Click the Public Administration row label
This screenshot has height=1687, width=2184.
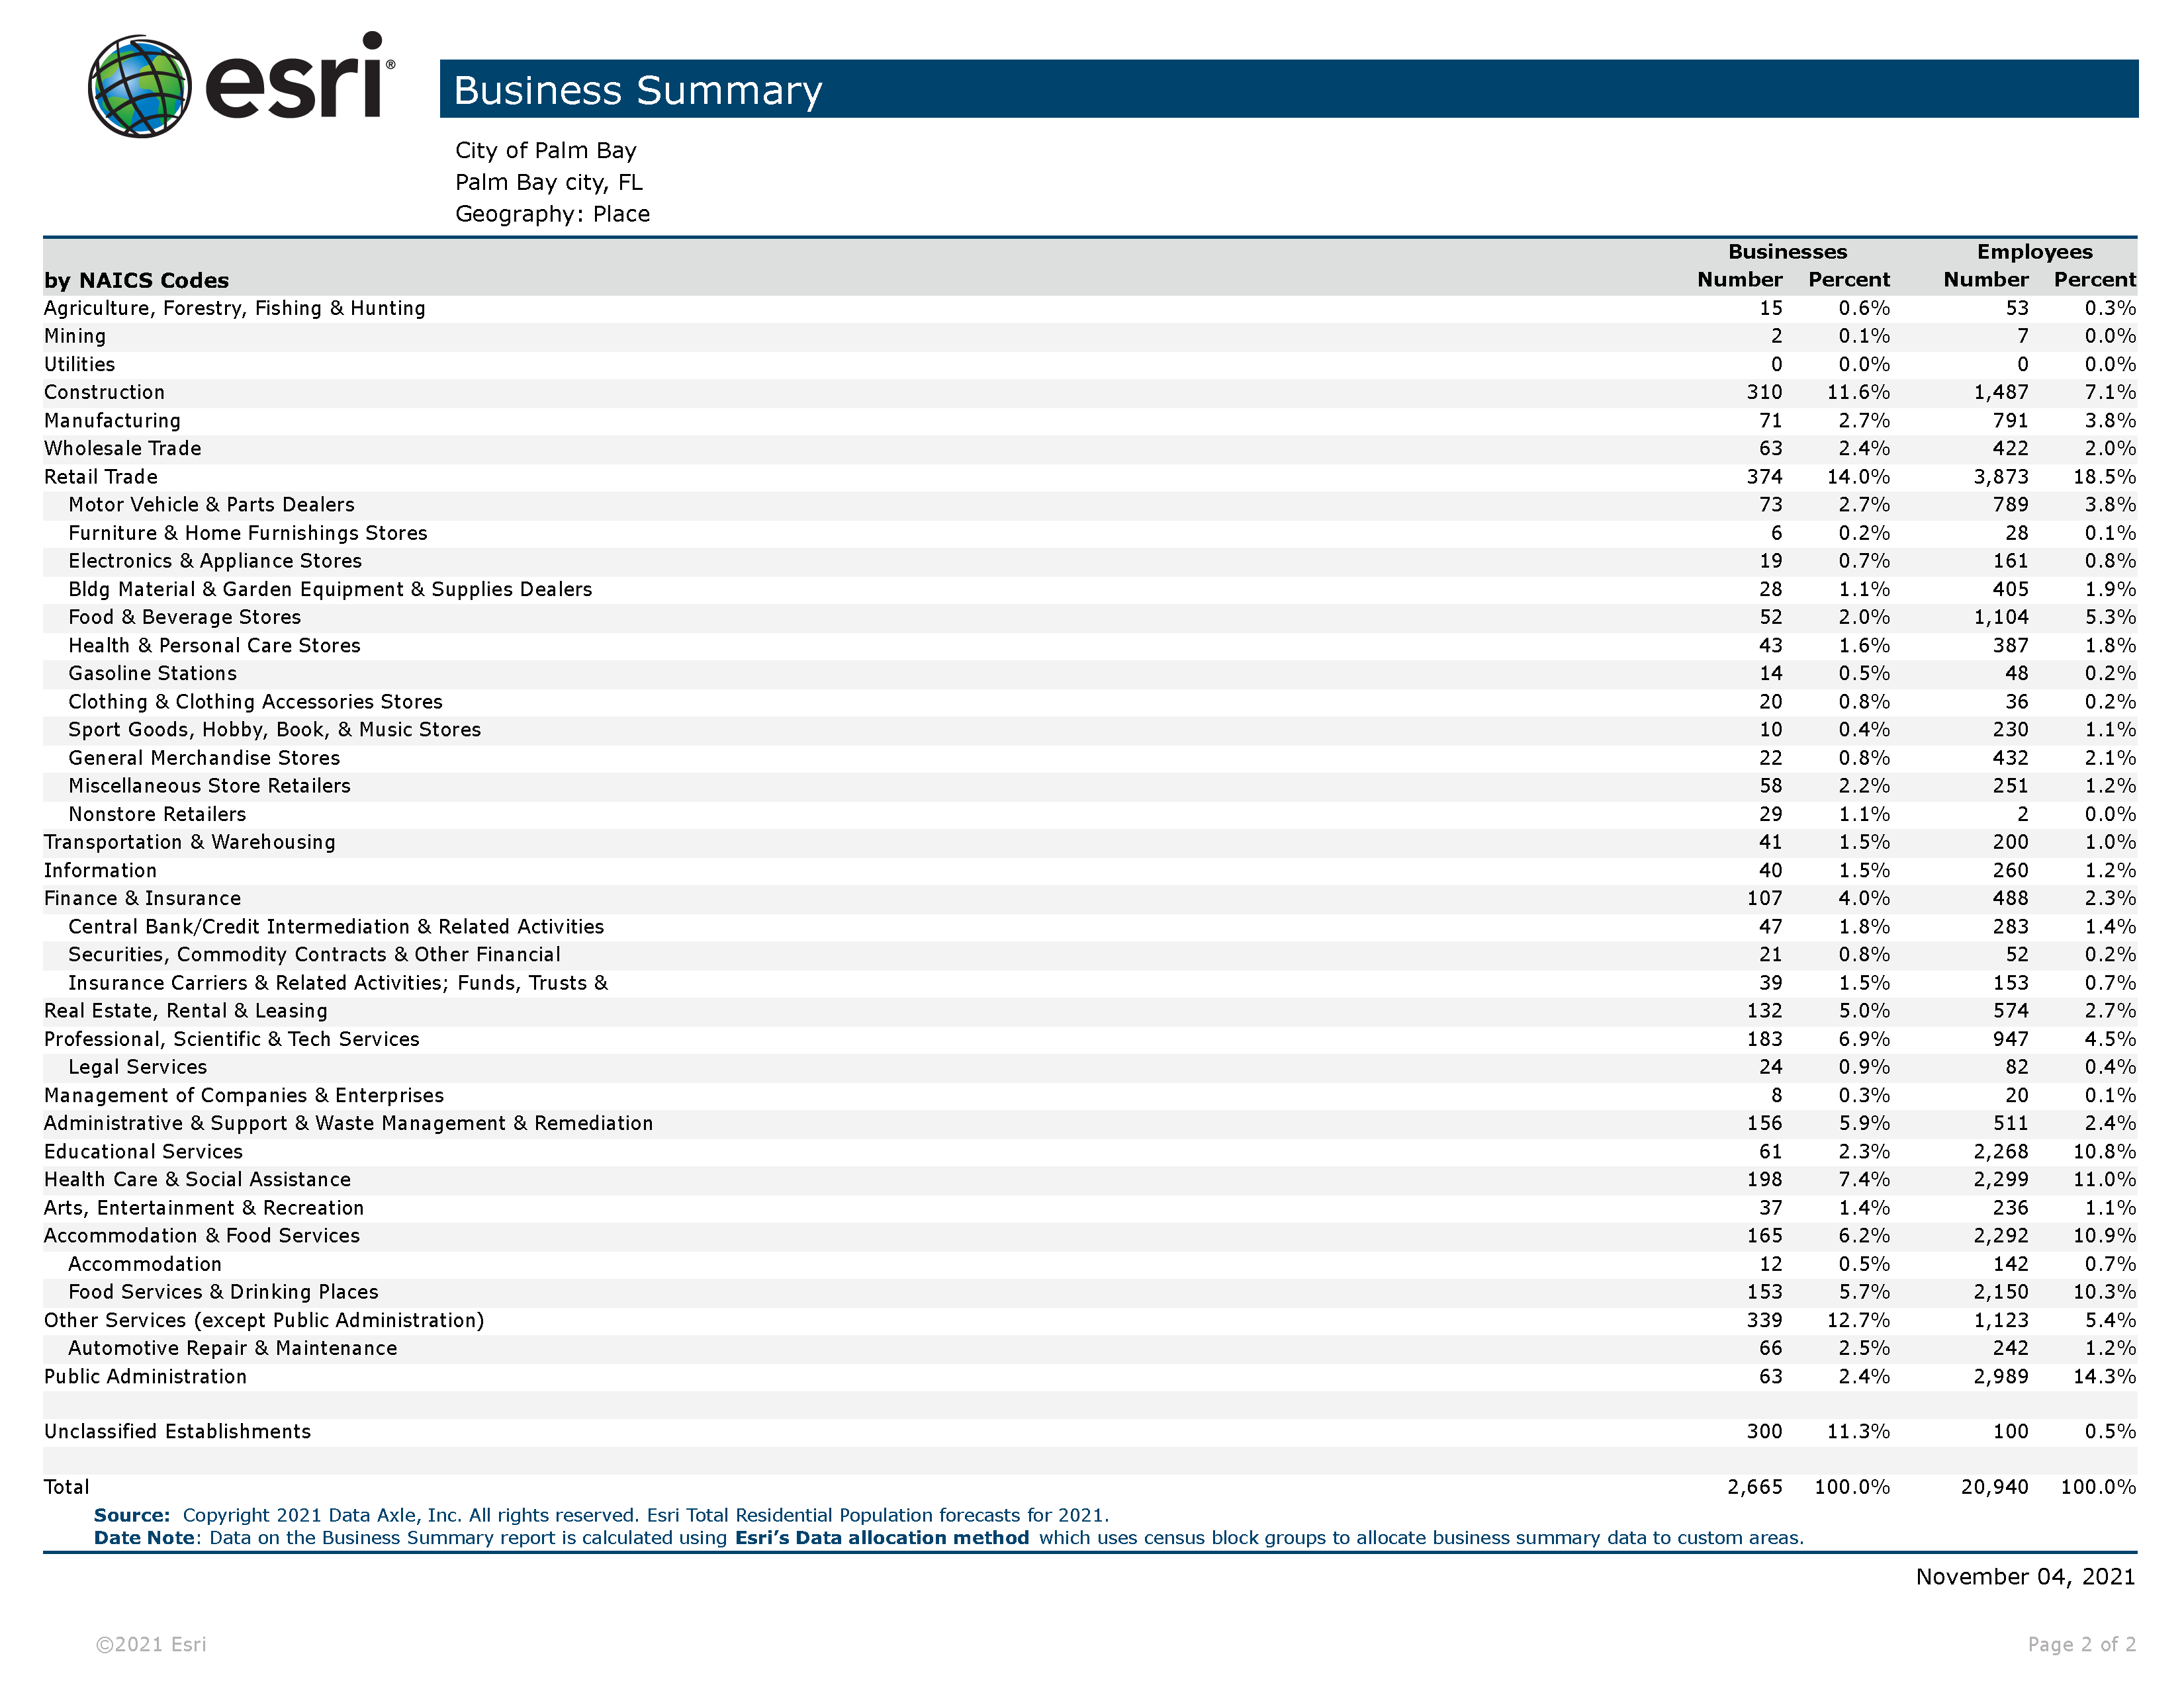click(x=145, y=1376)
